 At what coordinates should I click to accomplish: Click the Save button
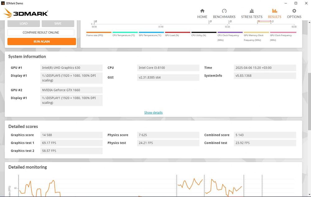[x=58, y=23]
